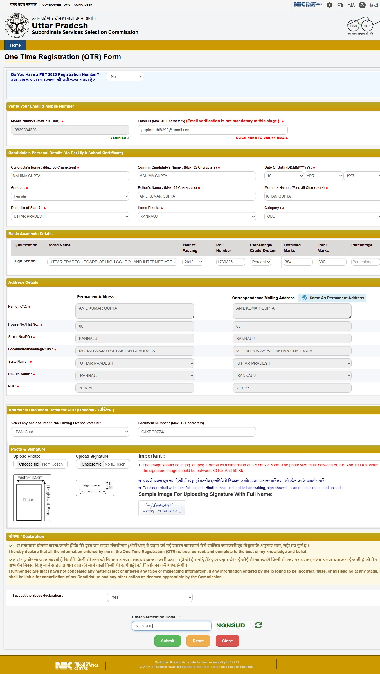
Task: Open the sitemap icon in top bar
Action: tap(362, 5)
